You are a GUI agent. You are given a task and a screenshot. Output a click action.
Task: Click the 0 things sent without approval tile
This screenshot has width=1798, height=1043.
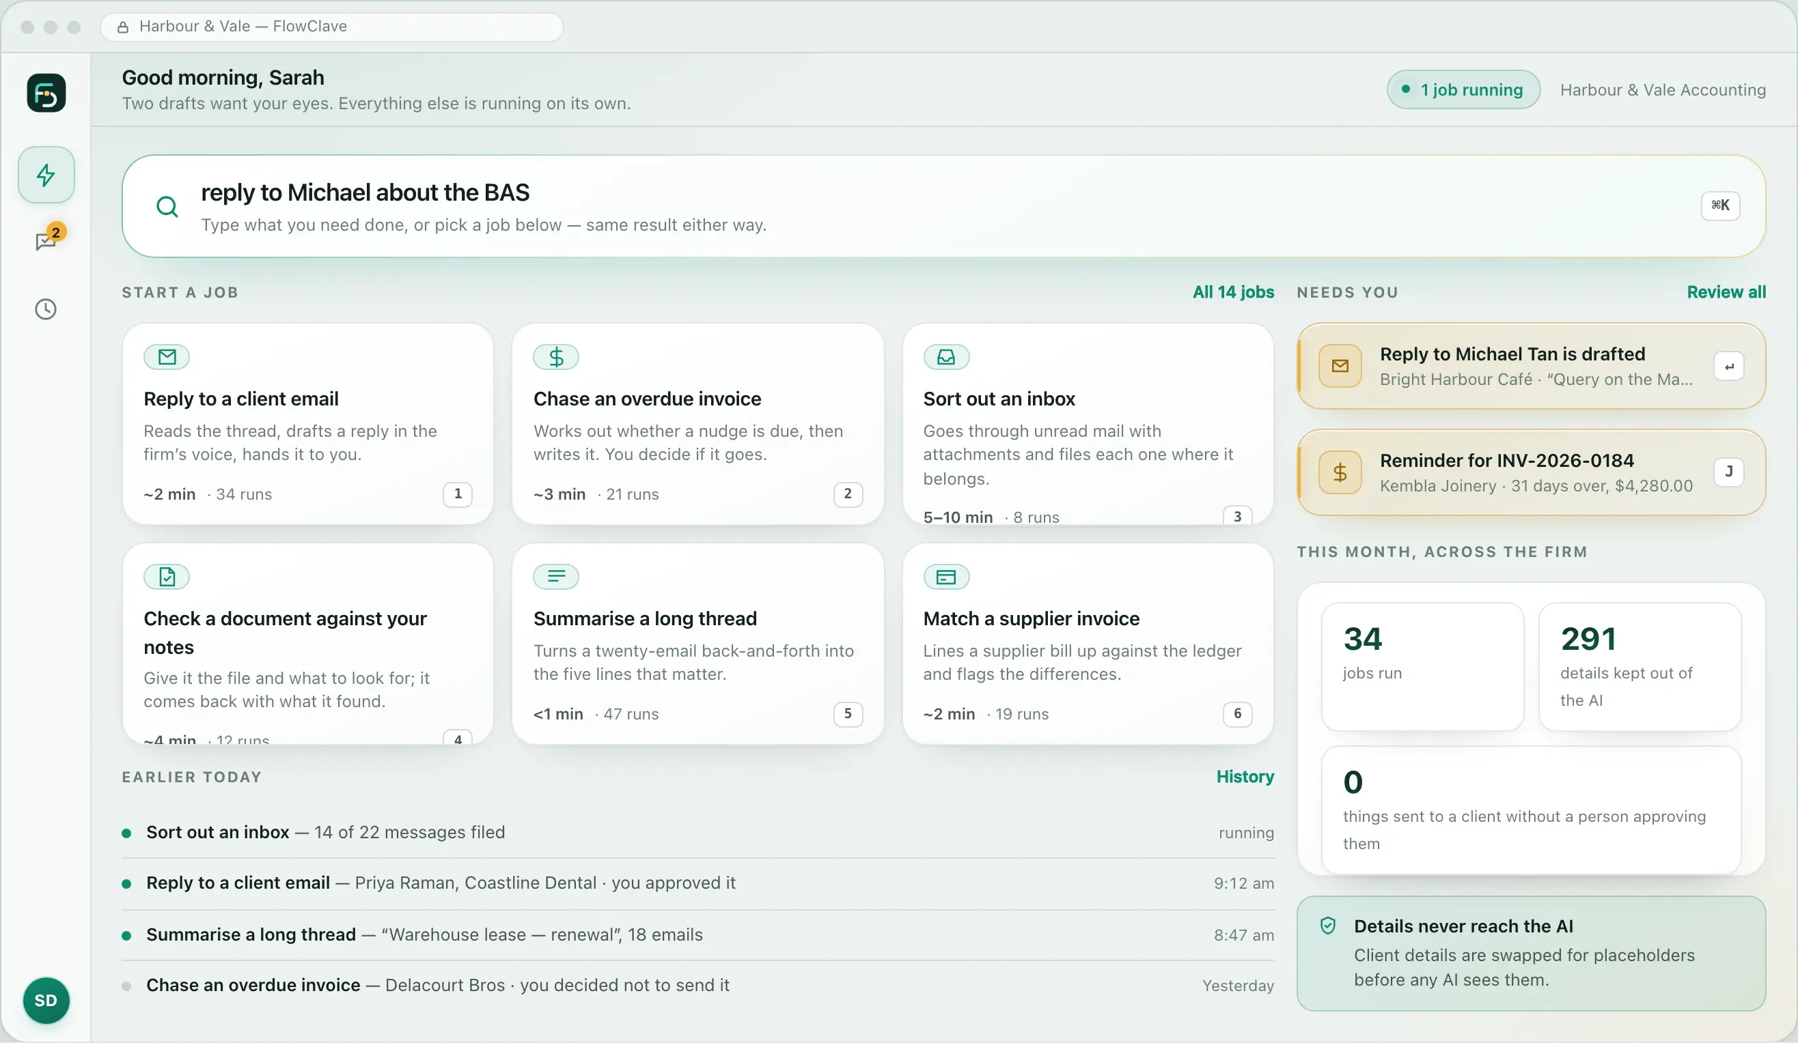coord(1531,810)
